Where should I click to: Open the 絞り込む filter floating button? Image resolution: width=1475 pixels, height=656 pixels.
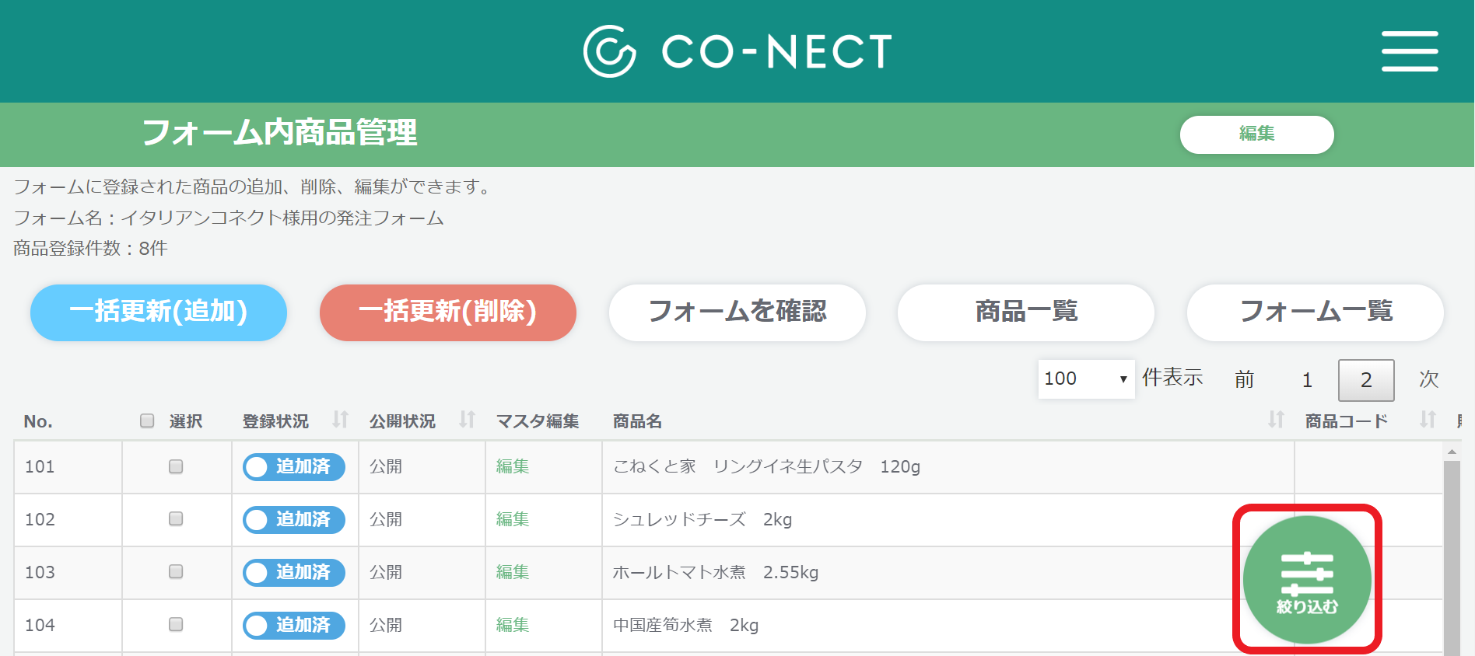[1307, 580]
